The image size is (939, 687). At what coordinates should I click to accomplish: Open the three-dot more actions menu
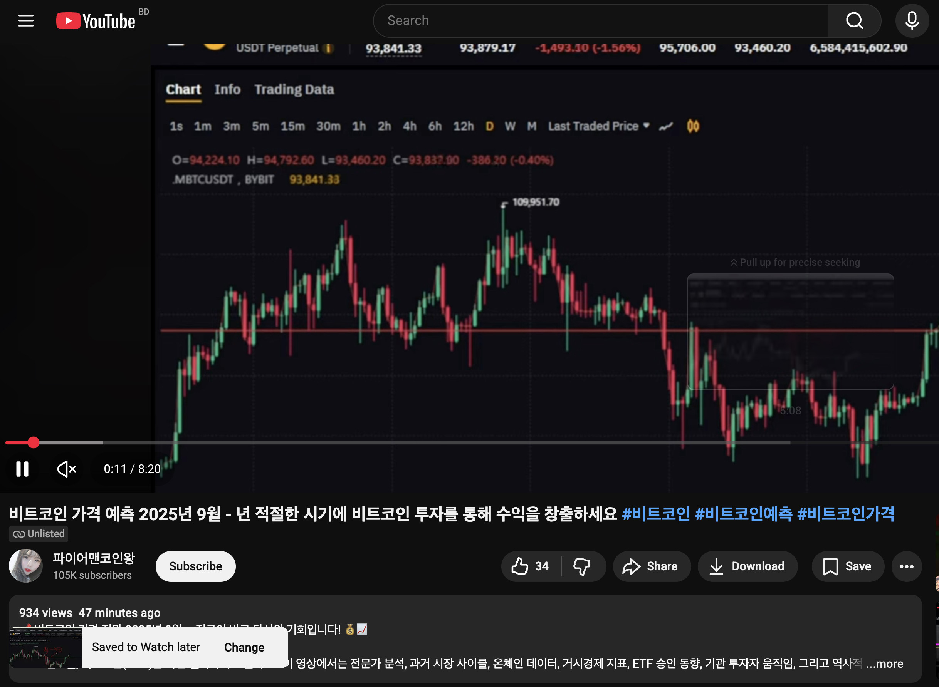907,566
